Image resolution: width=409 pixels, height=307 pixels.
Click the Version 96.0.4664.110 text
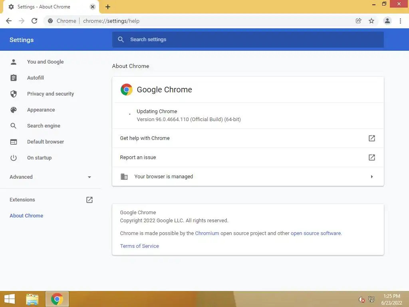(189, 120)
